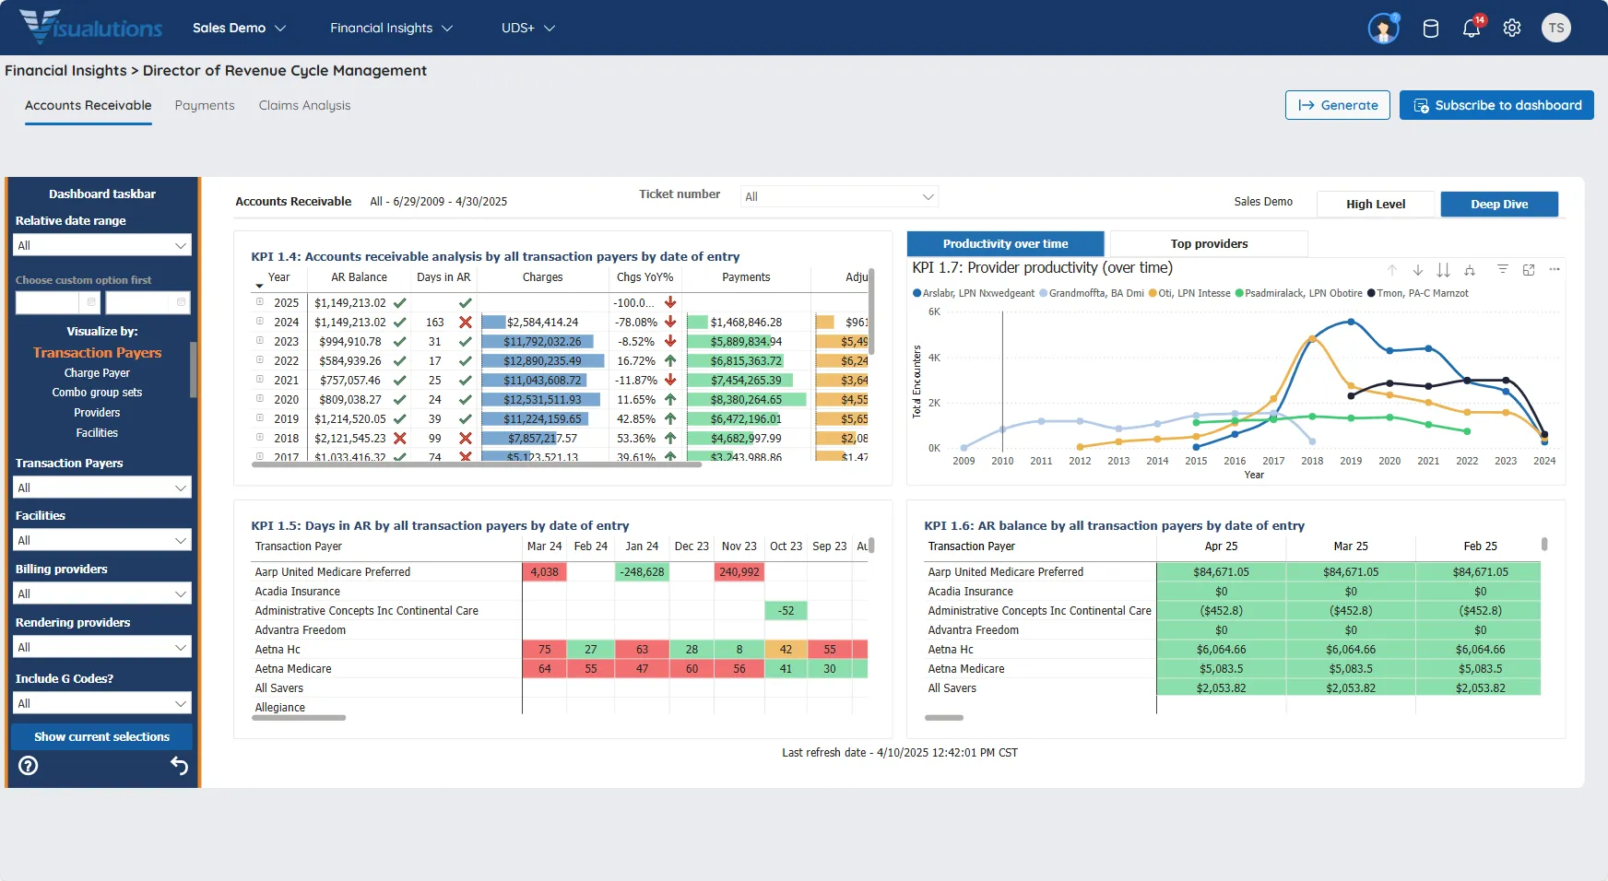This screenshot has height=881, width=1608.
Task: Open KPI 1.7 chart in focus mode
Action: pos(1530,270)
